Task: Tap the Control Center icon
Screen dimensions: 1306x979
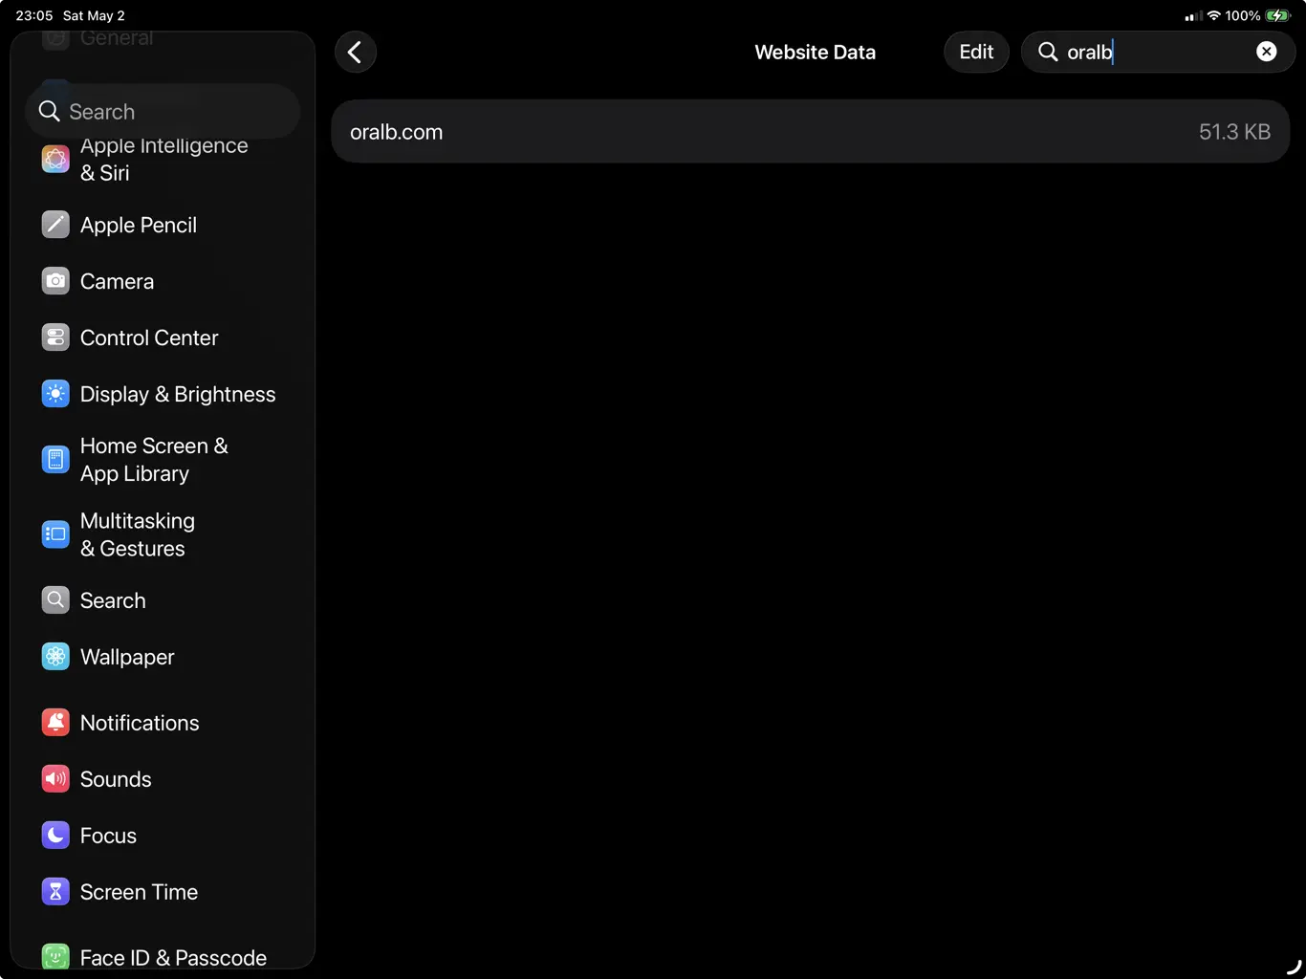Action: [x=55, y=337]
